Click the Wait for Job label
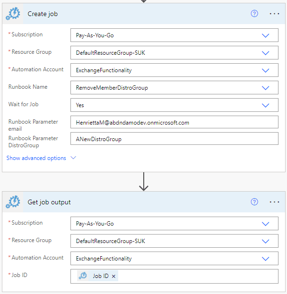 24,104
